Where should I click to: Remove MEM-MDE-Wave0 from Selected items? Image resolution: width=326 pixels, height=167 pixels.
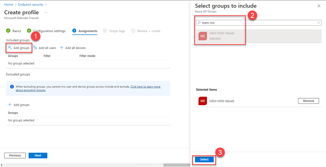308,101
